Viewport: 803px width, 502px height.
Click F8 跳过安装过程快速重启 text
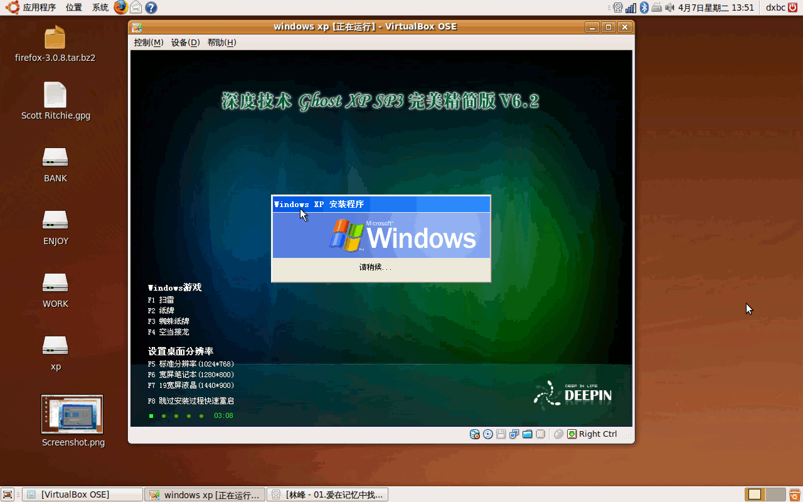[191, 401]
